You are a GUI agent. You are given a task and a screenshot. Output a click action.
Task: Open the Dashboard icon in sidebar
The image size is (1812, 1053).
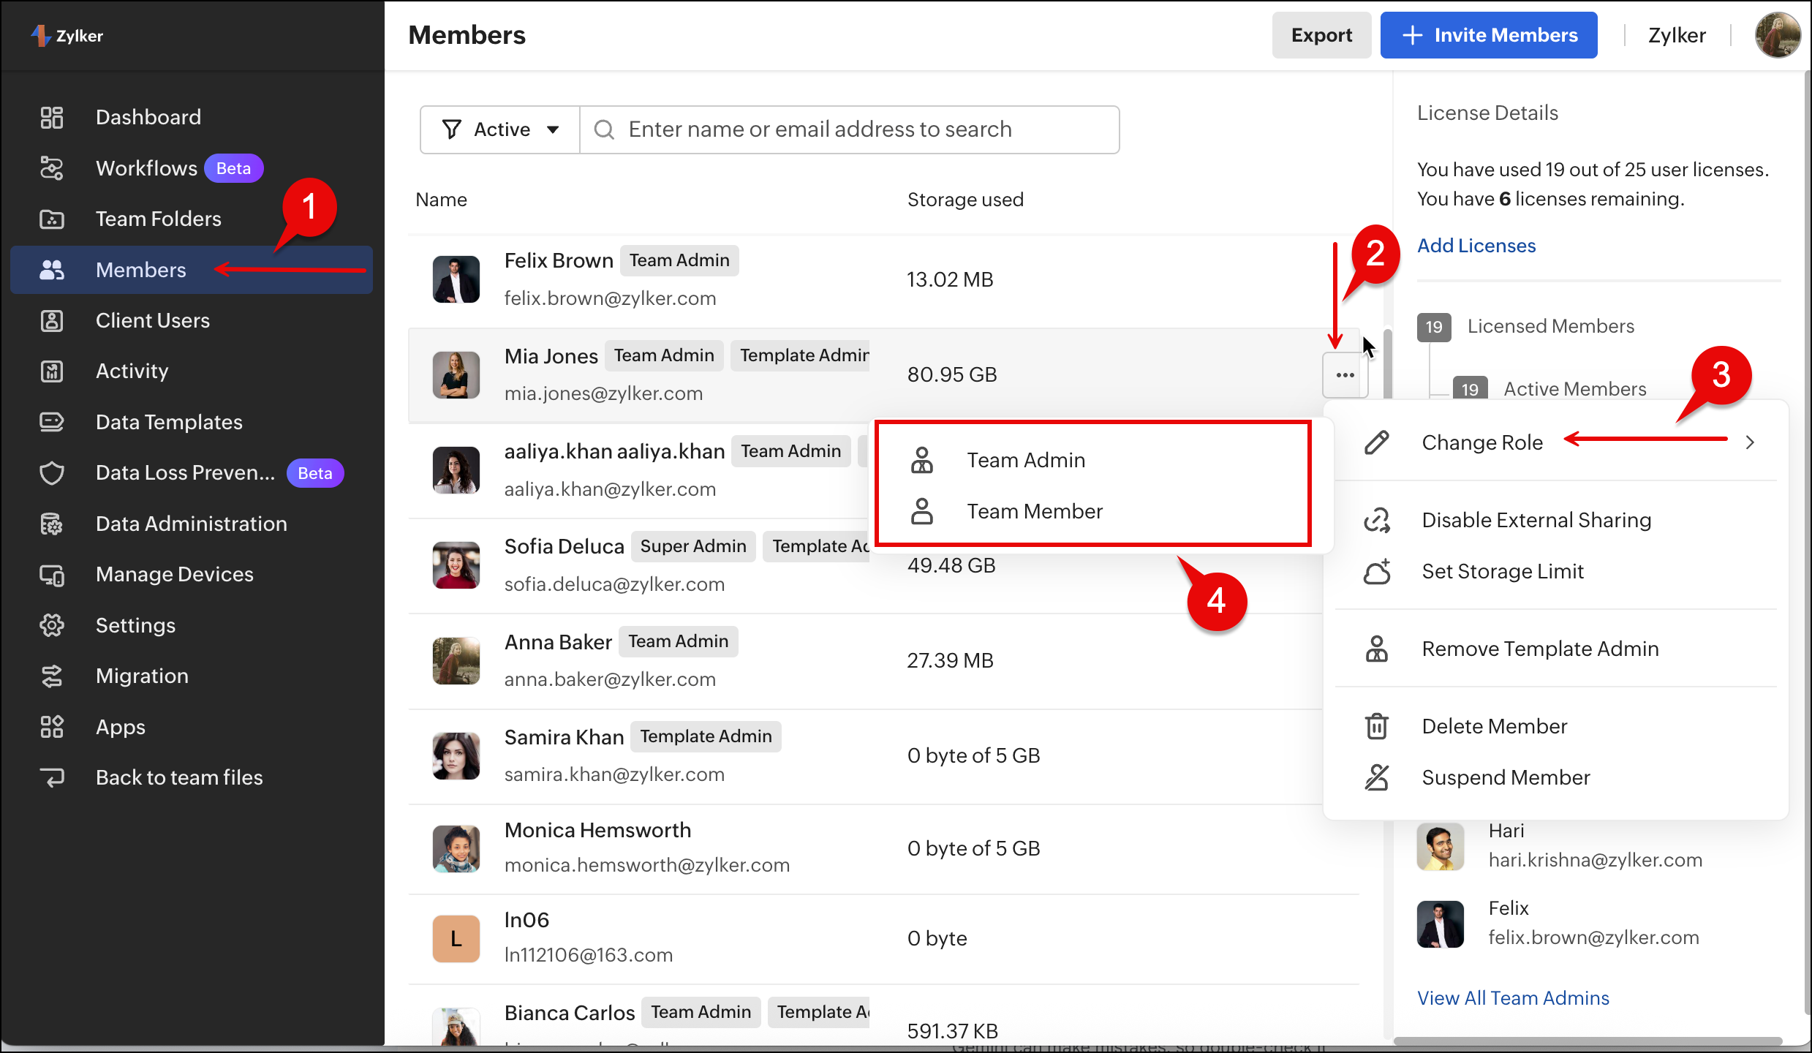point(52,117)
